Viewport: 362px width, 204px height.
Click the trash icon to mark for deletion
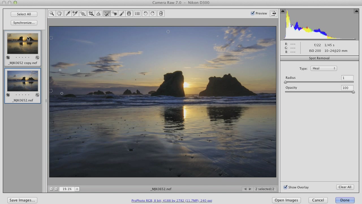(x=161, y=13)
